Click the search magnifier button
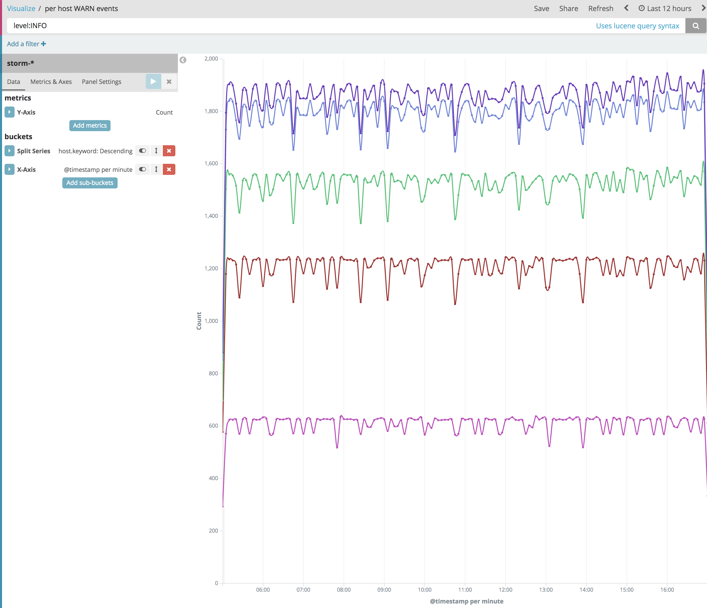The height and width of the screenshot is (608, 707). pyautogui.click(x=695, y=26)
